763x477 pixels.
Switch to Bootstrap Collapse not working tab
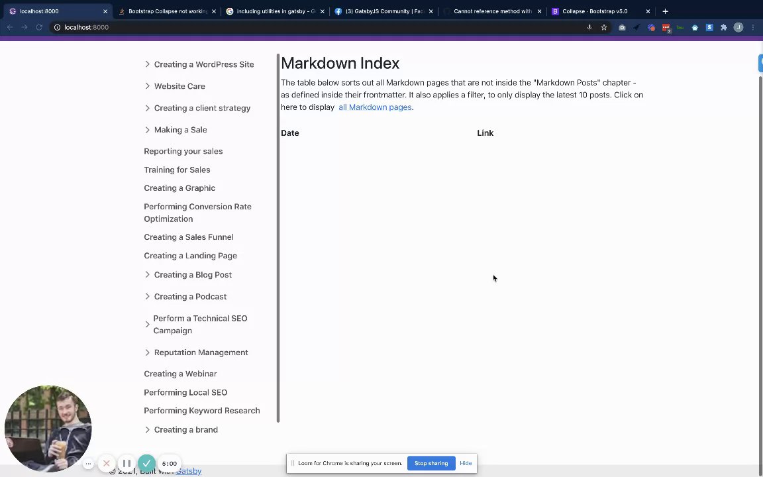point(166,11)
